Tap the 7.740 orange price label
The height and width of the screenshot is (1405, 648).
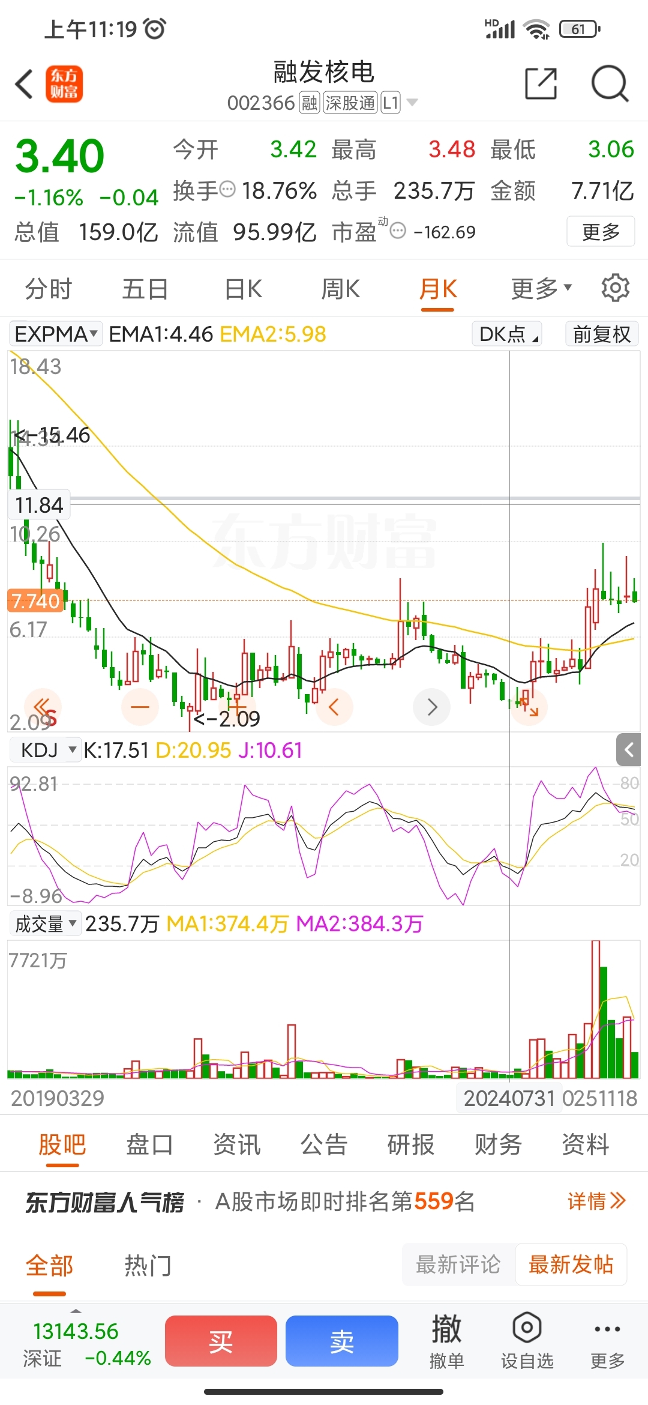[x=35, y=600]
